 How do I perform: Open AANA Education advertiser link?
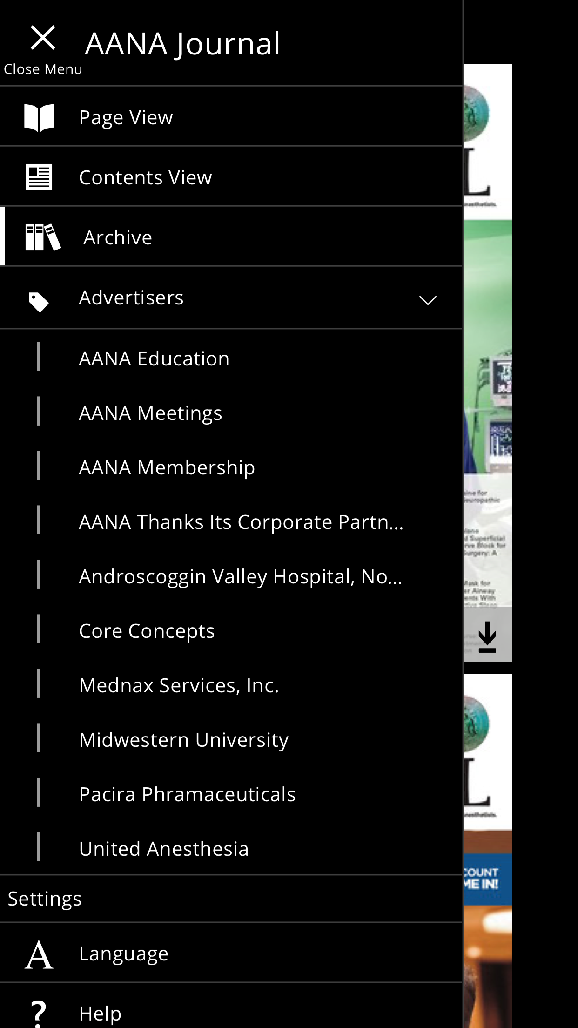pyautogui.click(x=154, y=358)
